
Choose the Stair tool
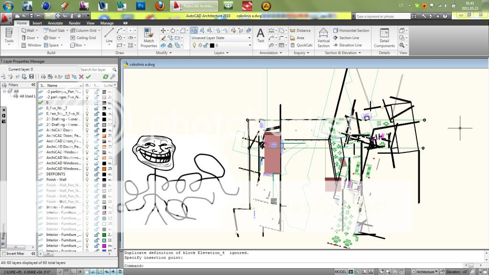[x=52, y=38]
